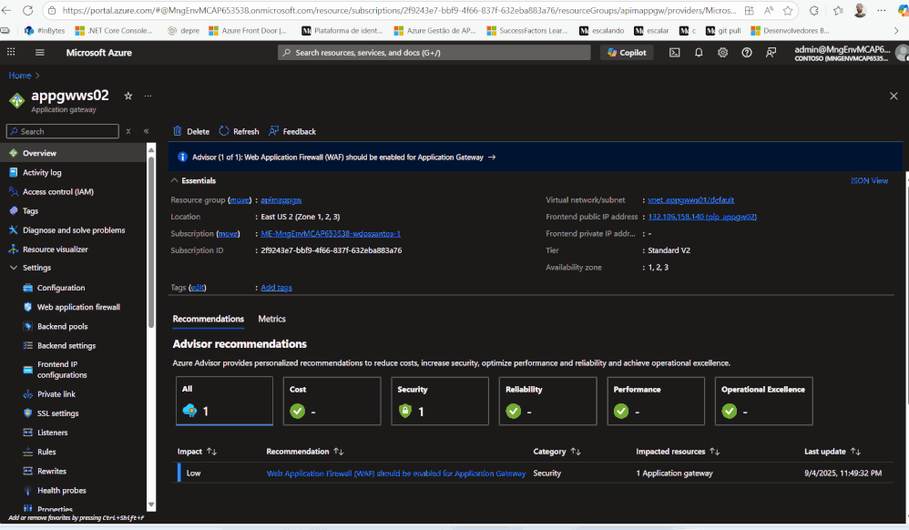The image size is (909, 530).
Task: Close the appgwws02 blade
Action: tap(894, 97)
